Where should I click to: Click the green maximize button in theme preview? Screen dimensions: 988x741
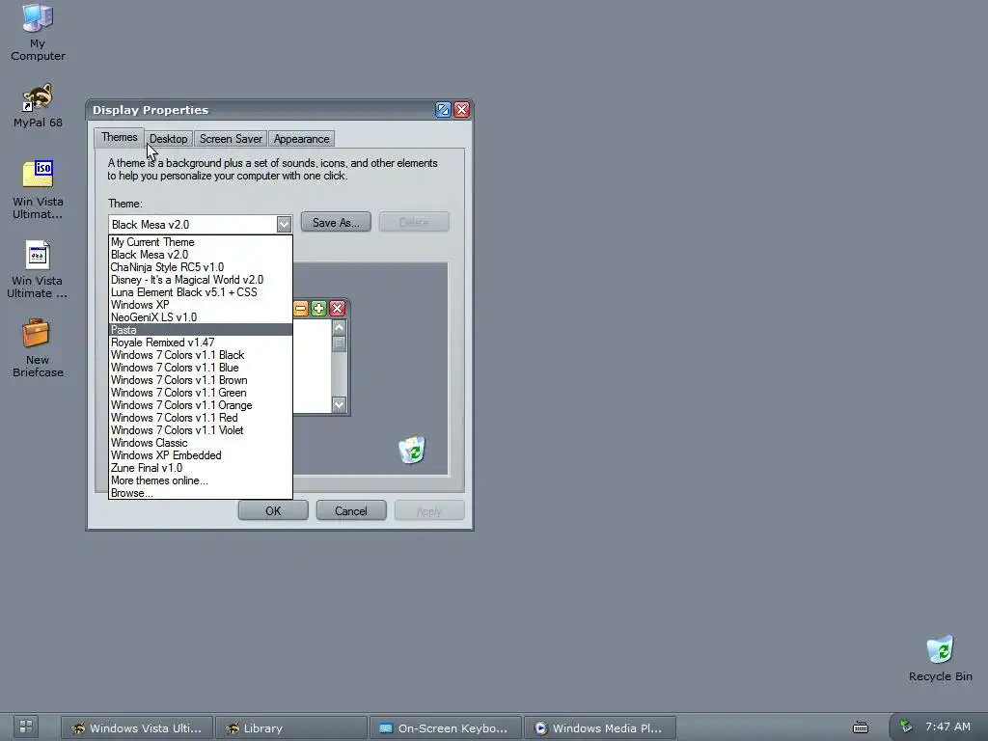tap(318, 308)
